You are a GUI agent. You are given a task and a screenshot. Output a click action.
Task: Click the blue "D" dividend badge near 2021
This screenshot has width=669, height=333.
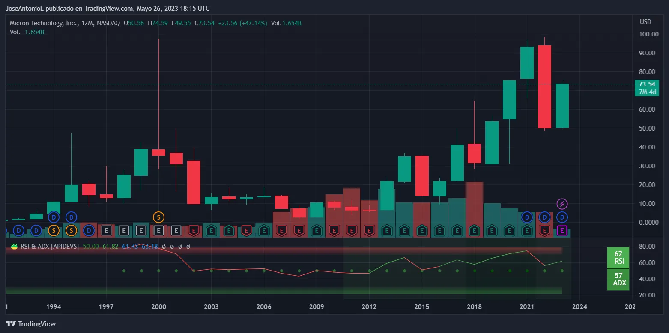[527, 217]
